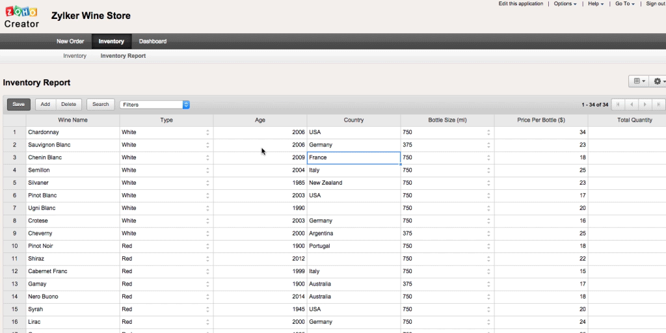This screenshot has height=333, width=666.
Task: Open Type selector for Pinot Noir row
Action: click(207, 246)
